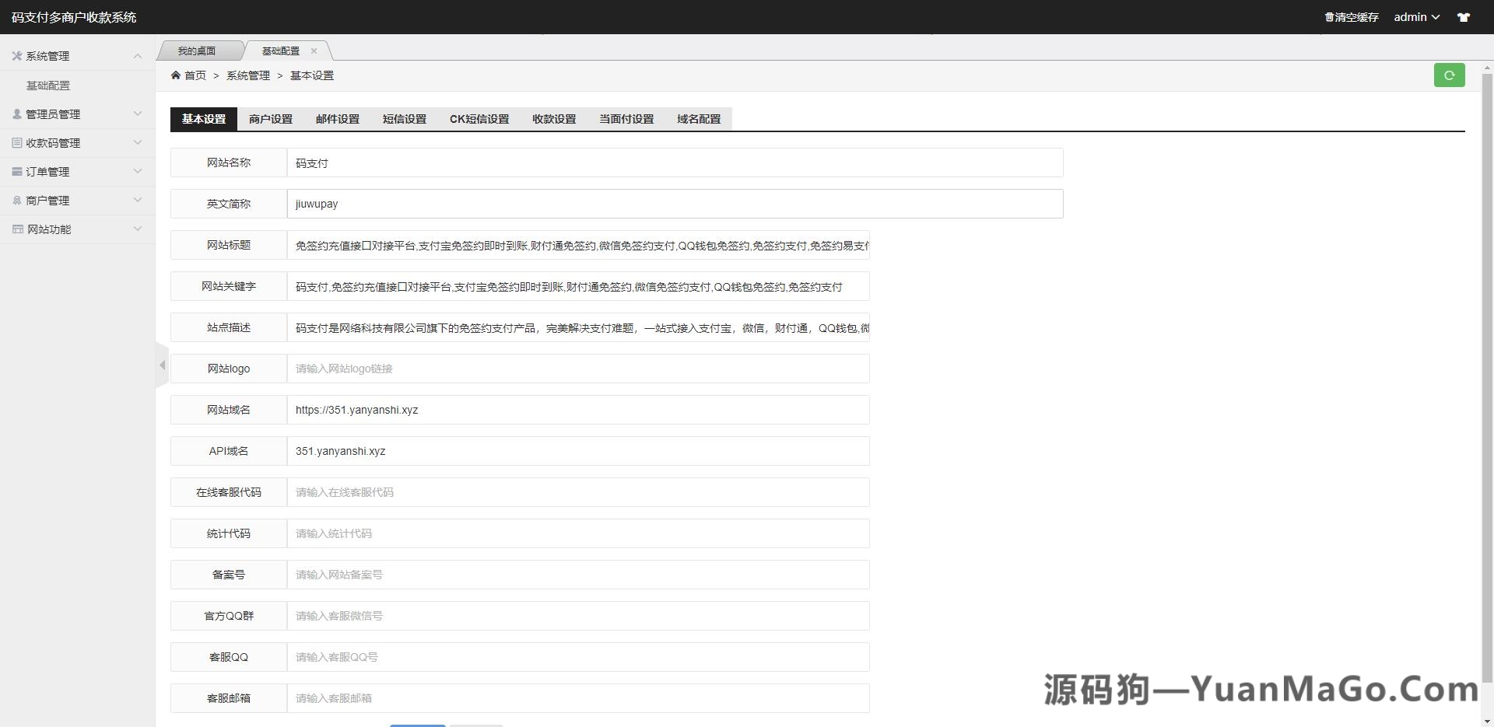Switch to the 邮件设置 tab
Viewport: 1494px width, 727px height.
pos(335,119)
